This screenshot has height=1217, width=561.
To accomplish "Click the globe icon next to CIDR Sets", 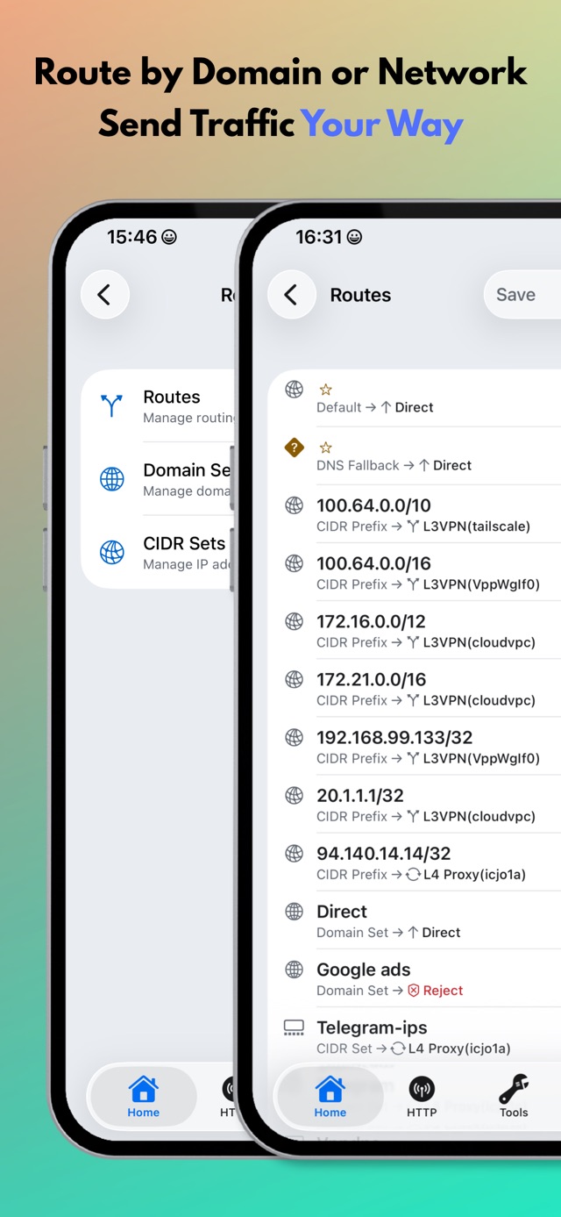I will click(111, 552).
